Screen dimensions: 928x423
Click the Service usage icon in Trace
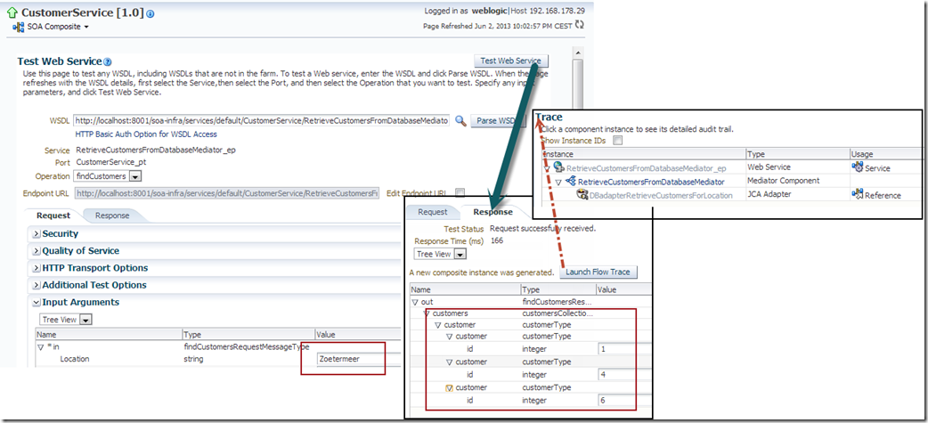[858, 167]
